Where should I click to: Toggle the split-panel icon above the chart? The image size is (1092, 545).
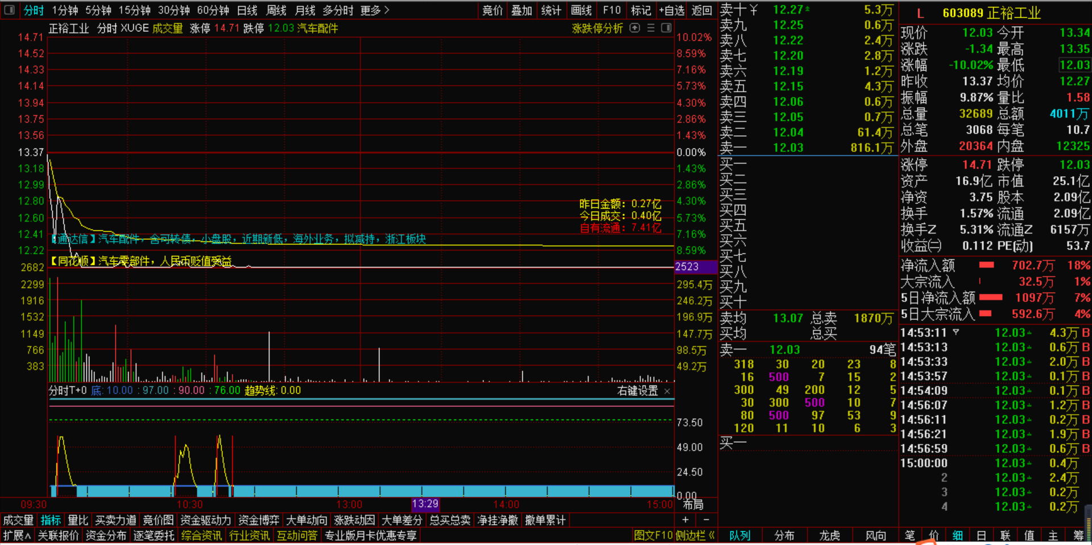point(667,28)
